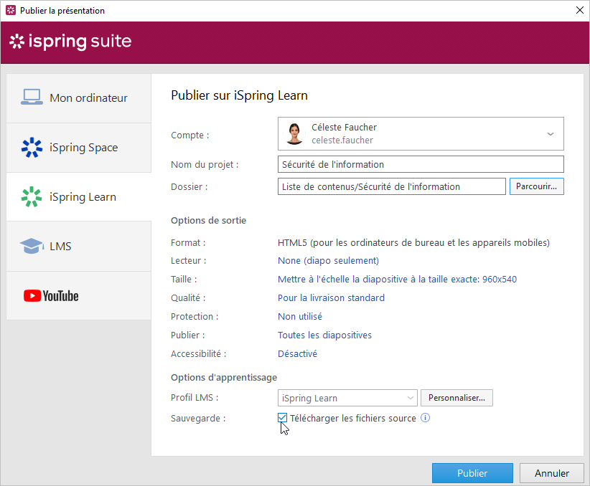
Task: Click Céleste Faucher's avatar photo
Action: point(294,134)
